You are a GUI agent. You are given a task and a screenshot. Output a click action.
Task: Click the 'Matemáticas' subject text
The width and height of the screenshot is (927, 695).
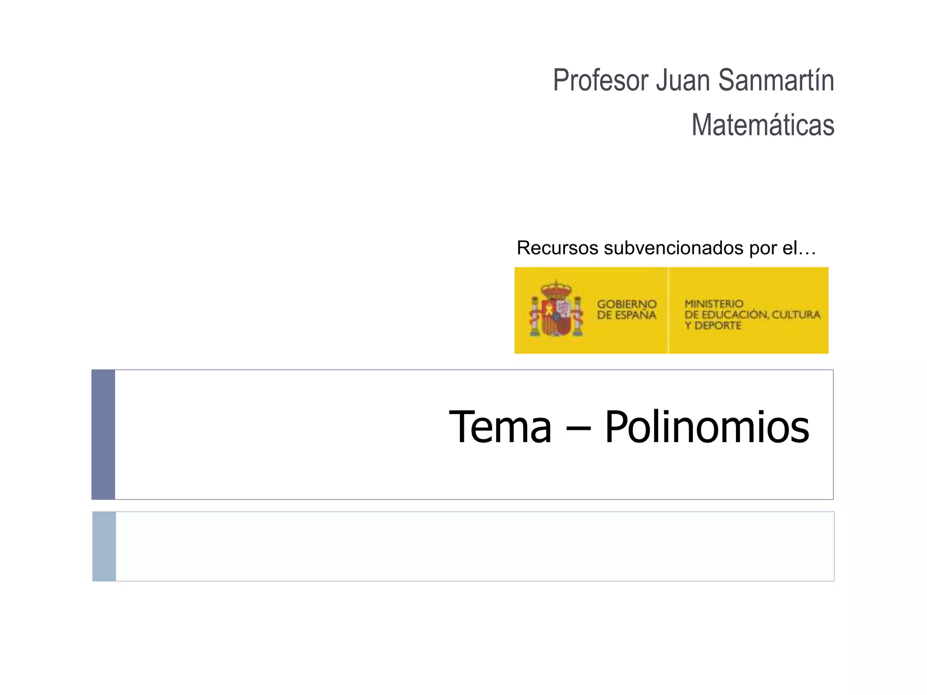(763, 125)
